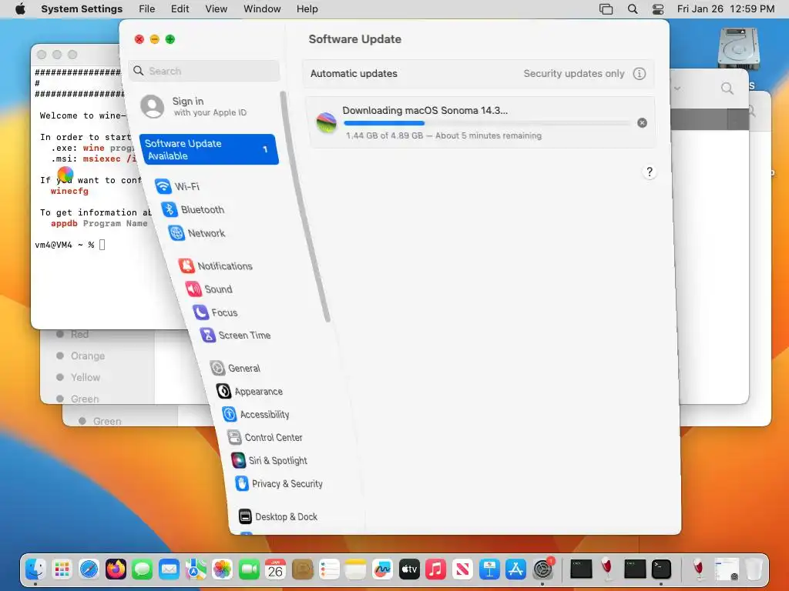The image size is (789, 591).
Task: Select the hard disk icon on the desktop
Action: [739, 48]
